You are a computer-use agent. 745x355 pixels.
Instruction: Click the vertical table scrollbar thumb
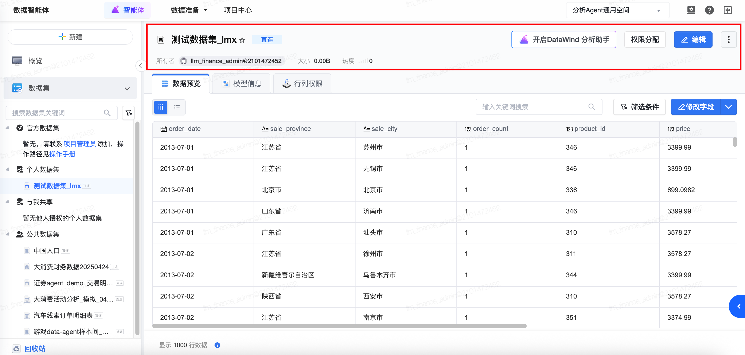click(734, 142)
